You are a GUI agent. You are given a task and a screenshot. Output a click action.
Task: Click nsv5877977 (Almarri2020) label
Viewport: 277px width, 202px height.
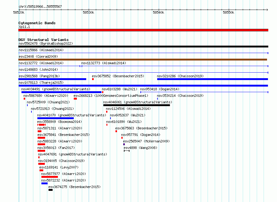pos(63,174)
